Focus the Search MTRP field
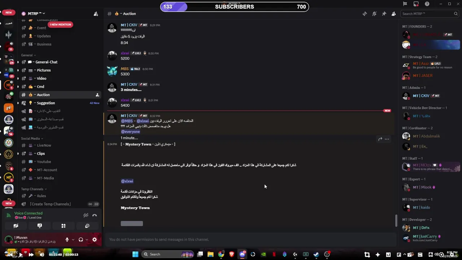Image resolution: width=462 pixels, height=260 pixels. tap(427, 14)
